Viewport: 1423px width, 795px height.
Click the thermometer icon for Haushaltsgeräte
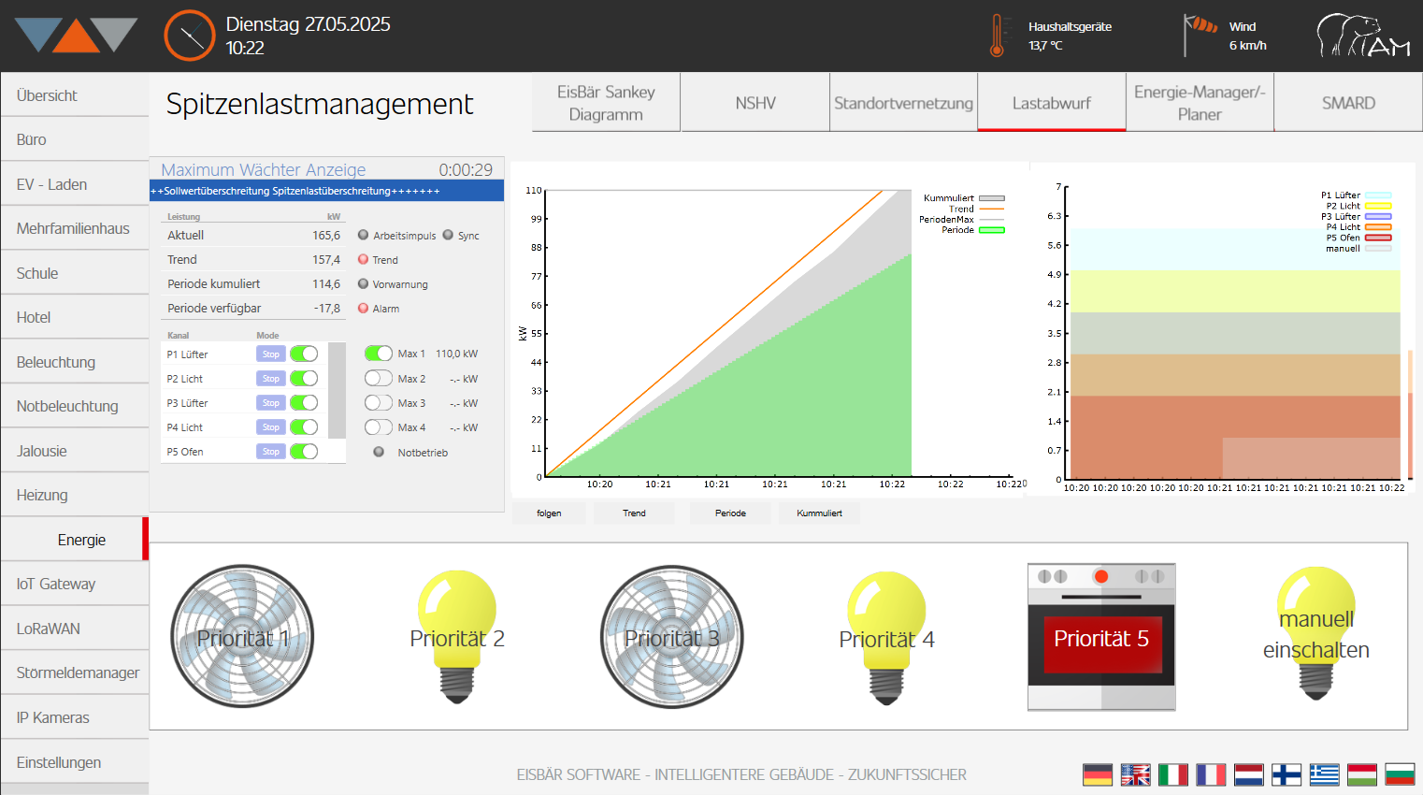click(x=997, y=36)
